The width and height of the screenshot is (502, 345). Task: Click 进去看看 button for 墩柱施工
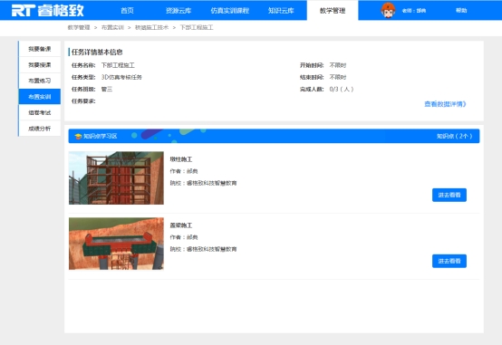coord(449,195)
